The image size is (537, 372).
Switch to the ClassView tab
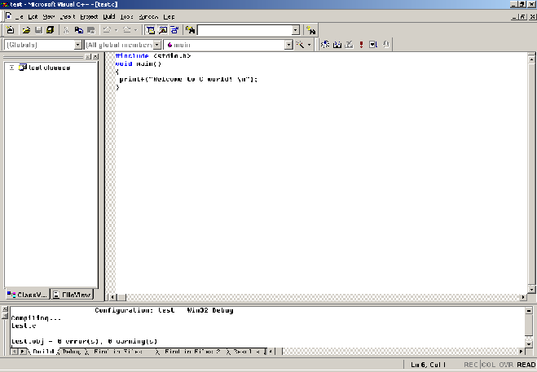coord(28,295)
